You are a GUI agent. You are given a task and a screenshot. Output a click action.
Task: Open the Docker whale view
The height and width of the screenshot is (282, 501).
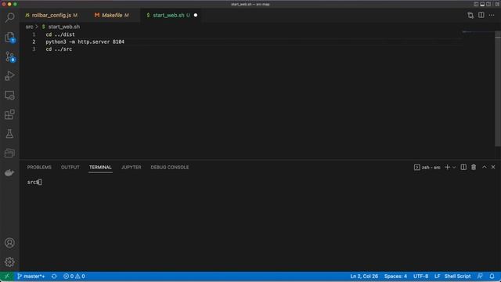pyautogui.click(x=9, y=172)
